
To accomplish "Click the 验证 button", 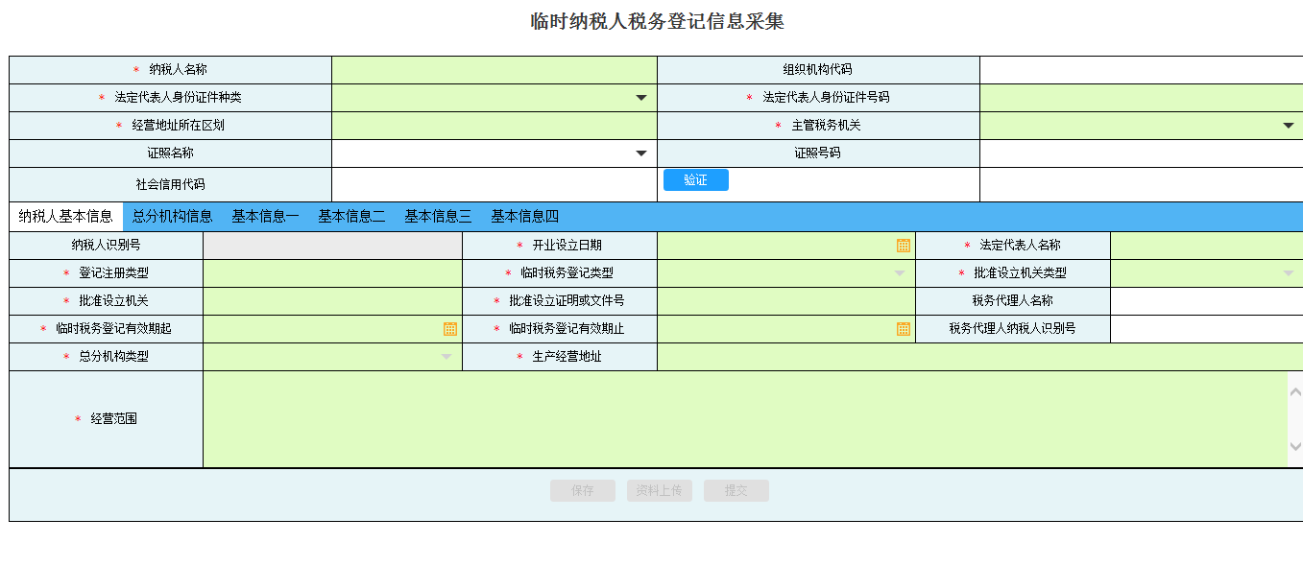I will pos(695,179).
